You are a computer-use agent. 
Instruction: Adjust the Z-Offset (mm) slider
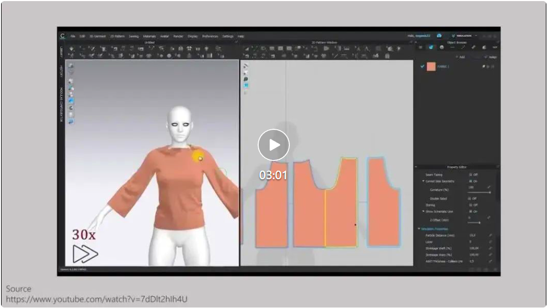[474, 223]
